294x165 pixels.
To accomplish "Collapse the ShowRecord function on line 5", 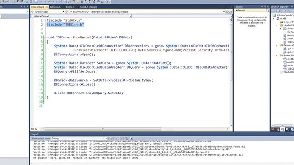I will point(45,38).
